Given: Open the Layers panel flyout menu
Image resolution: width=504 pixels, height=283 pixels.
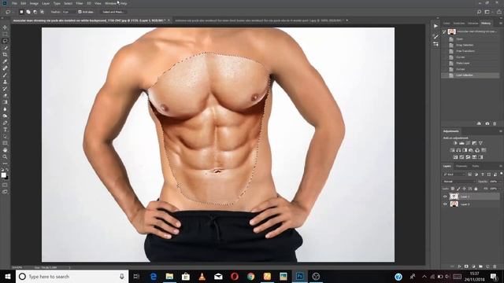Looking at the screenshot, I should (x=501, y=166).
